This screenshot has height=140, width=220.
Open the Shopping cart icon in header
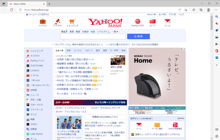pyautogui.click(x=72, y=21)
